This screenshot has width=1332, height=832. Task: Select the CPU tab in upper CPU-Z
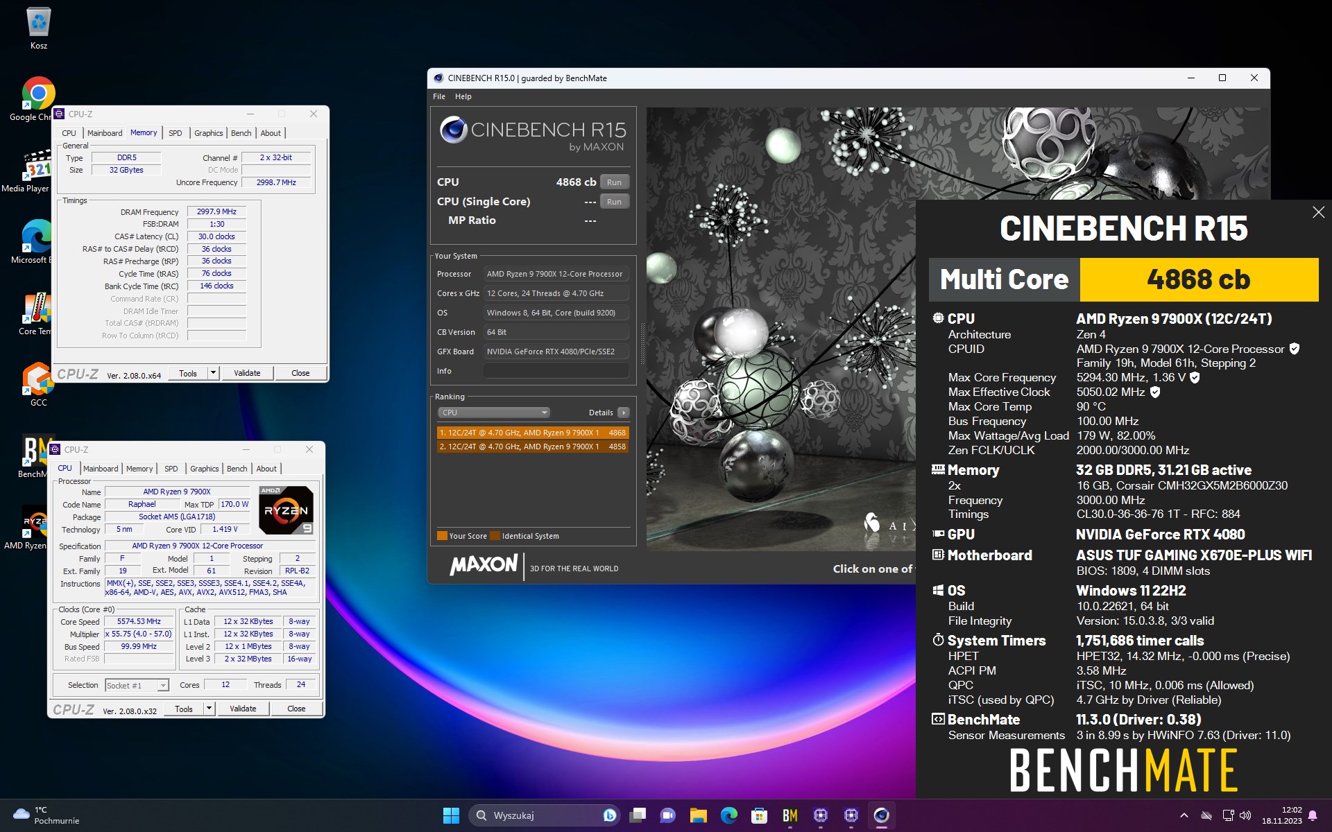click(69, 133)
